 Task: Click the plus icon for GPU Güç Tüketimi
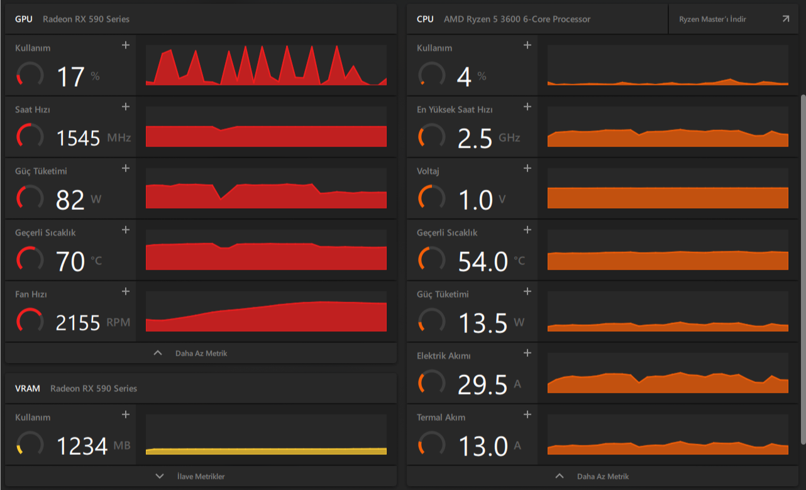tap(126, 168)
